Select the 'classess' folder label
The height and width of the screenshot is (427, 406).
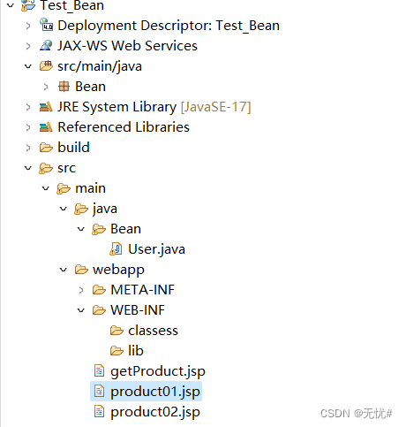(x=154, y=331)
